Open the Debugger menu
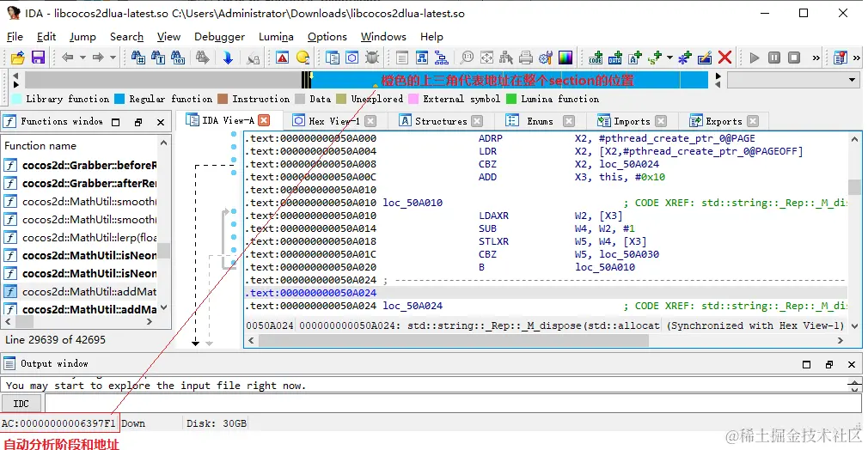The height and width of the screenshot is (450, 868). [219, 37]
